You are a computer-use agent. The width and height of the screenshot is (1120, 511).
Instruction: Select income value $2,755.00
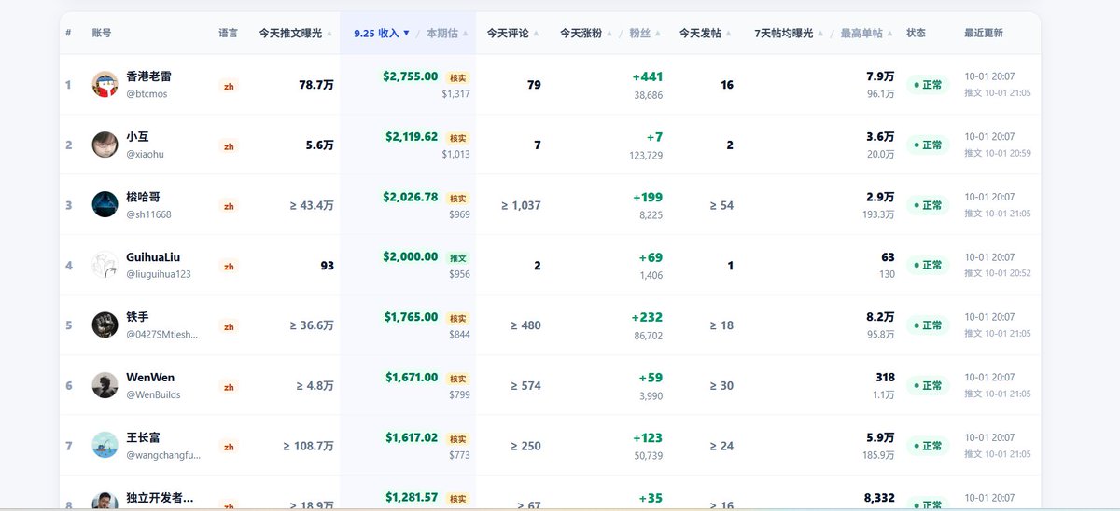pos(410,76)
